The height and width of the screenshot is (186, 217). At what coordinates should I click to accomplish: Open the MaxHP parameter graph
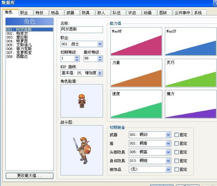point(136,41)
